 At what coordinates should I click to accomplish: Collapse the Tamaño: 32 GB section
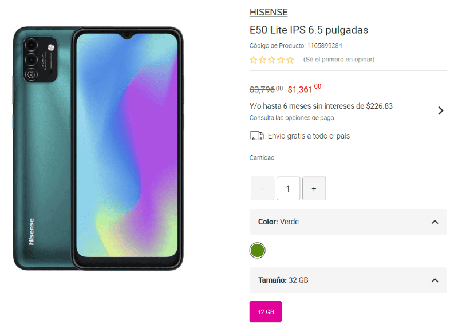pos(435,280)
